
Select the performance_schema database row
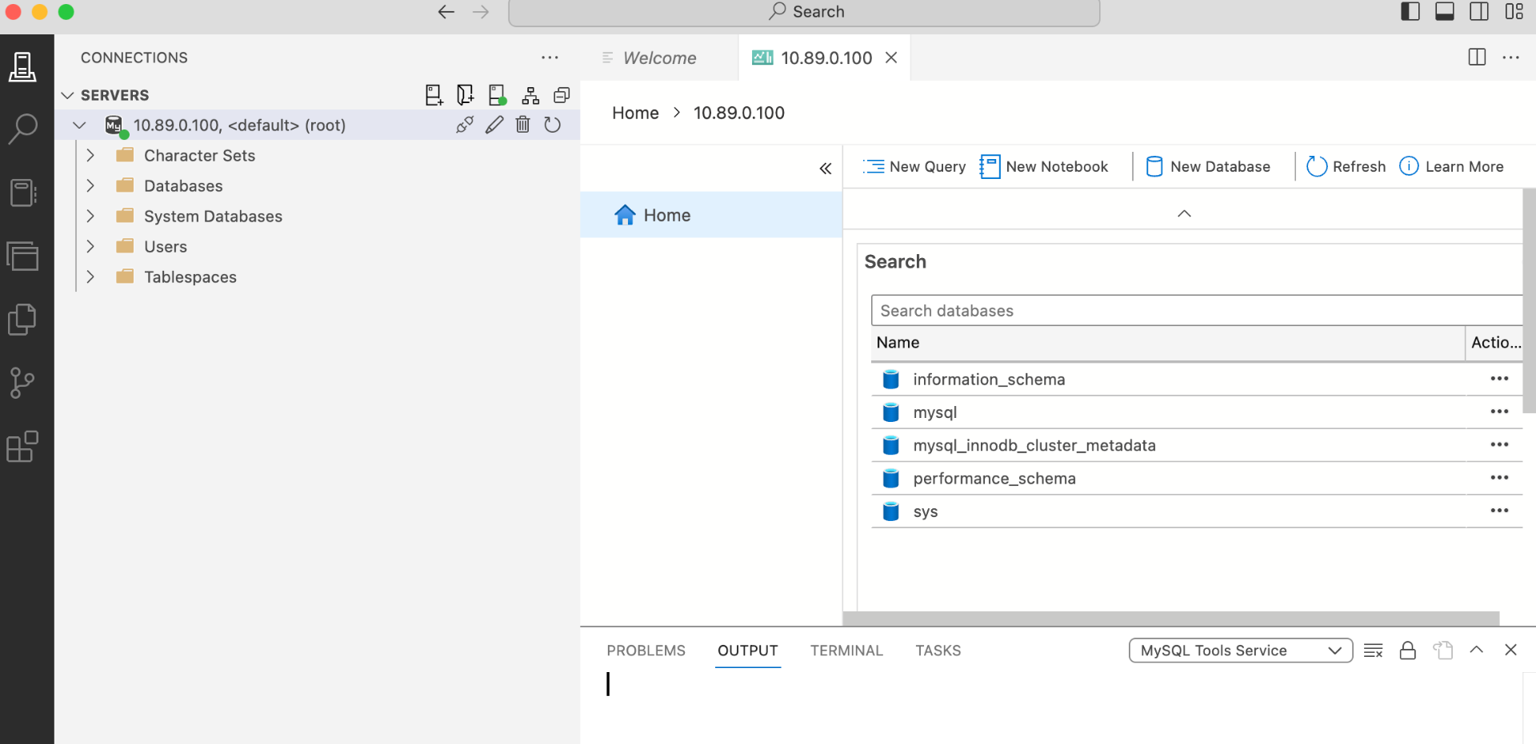click(x=1196, y=478)
